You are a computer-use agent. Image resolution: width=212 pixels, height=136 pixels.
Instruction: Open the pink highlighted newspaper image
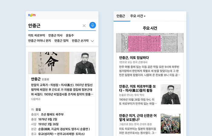150,43
